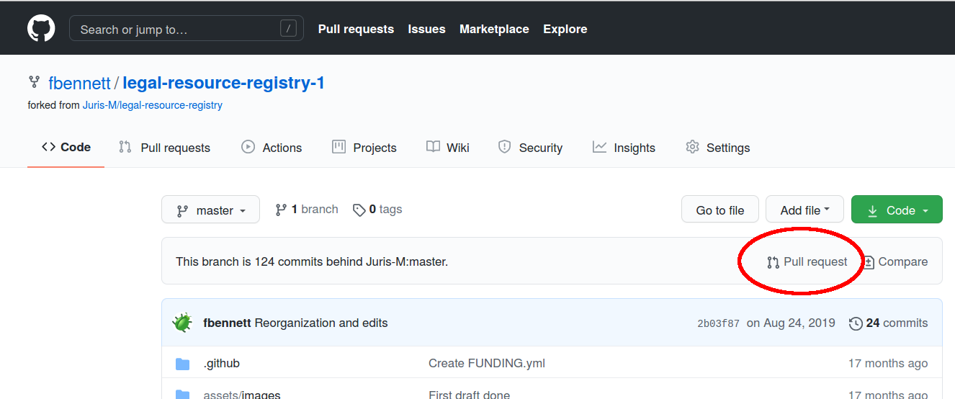This screenshot has height=399, width=955.
Task: Click the angle-brackets icon on Code tab
Action: [x=48, y=147]
